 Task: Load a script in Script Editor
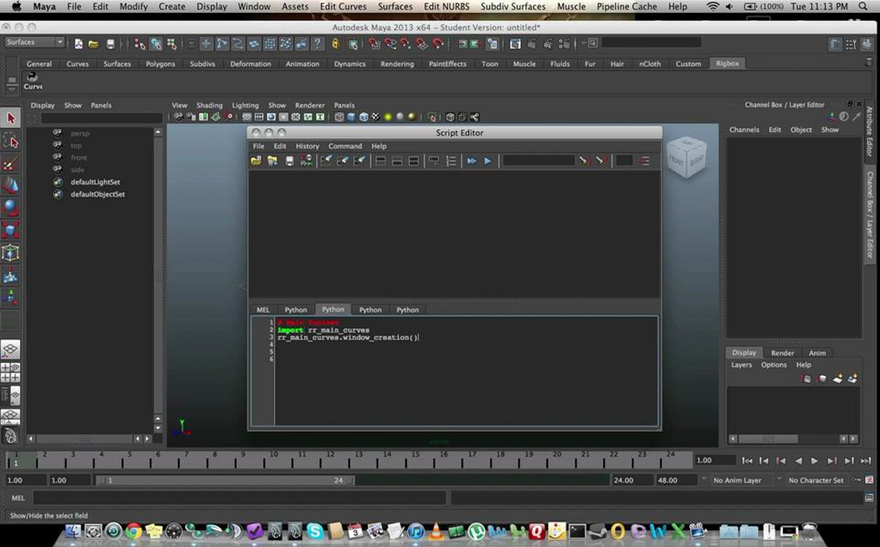256,161
